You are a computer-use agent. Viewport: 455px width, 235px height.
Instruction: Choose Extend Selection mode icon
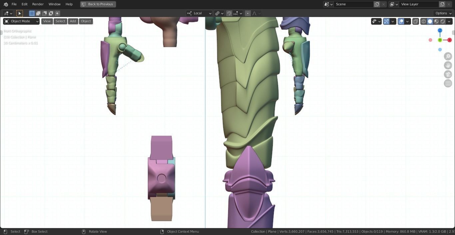(38, 13)
